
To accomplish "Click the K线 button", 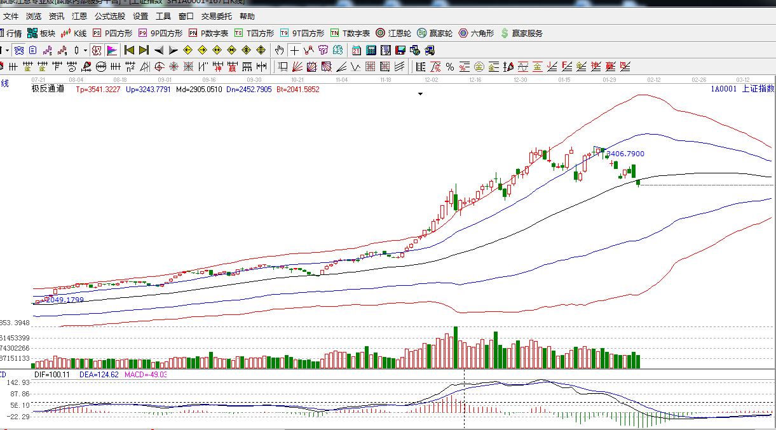I will point(74,33).
